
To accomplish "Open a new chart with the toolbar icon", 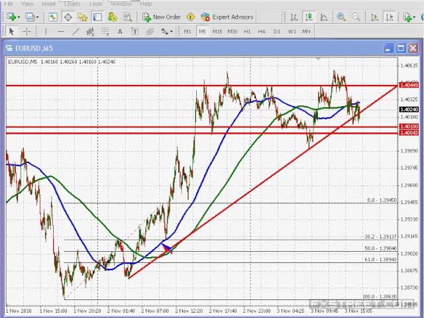I will point(11,17).
